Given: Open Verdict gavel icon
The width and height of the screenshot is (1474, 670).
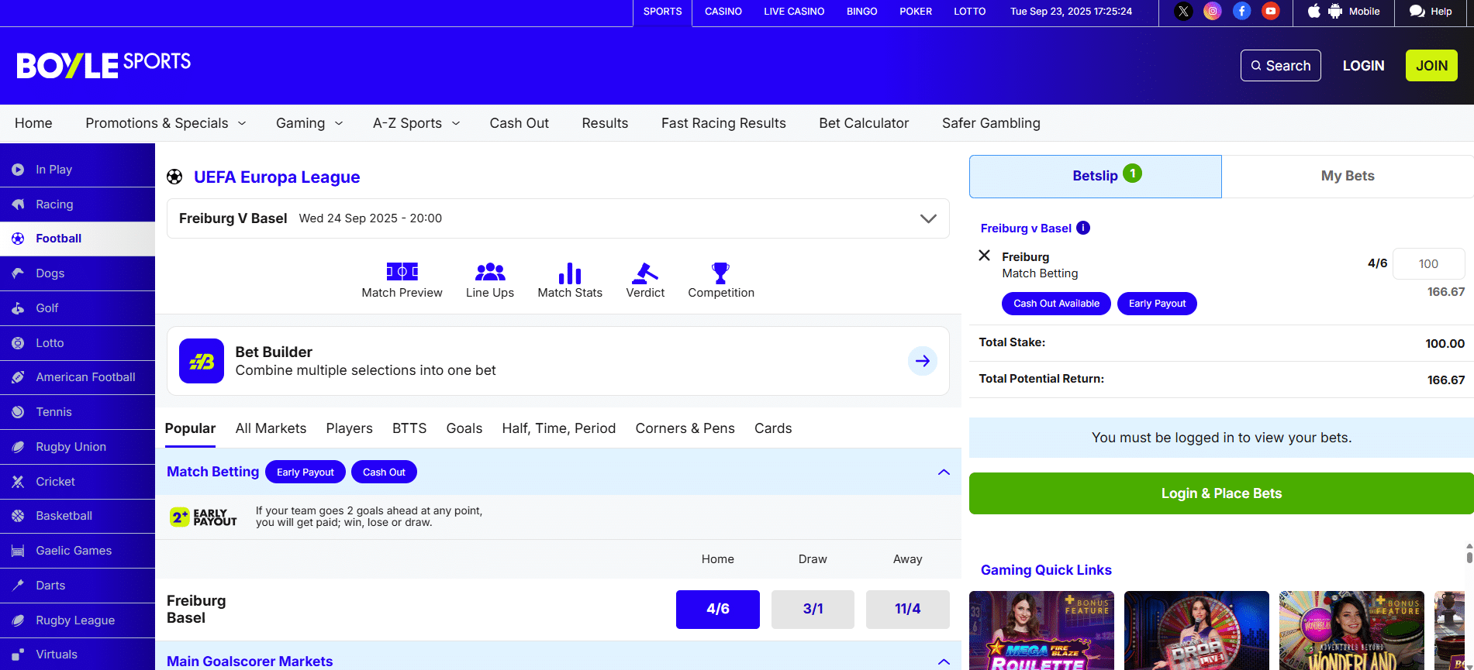Looking at the screenshot, I should (x=645, y=273).
